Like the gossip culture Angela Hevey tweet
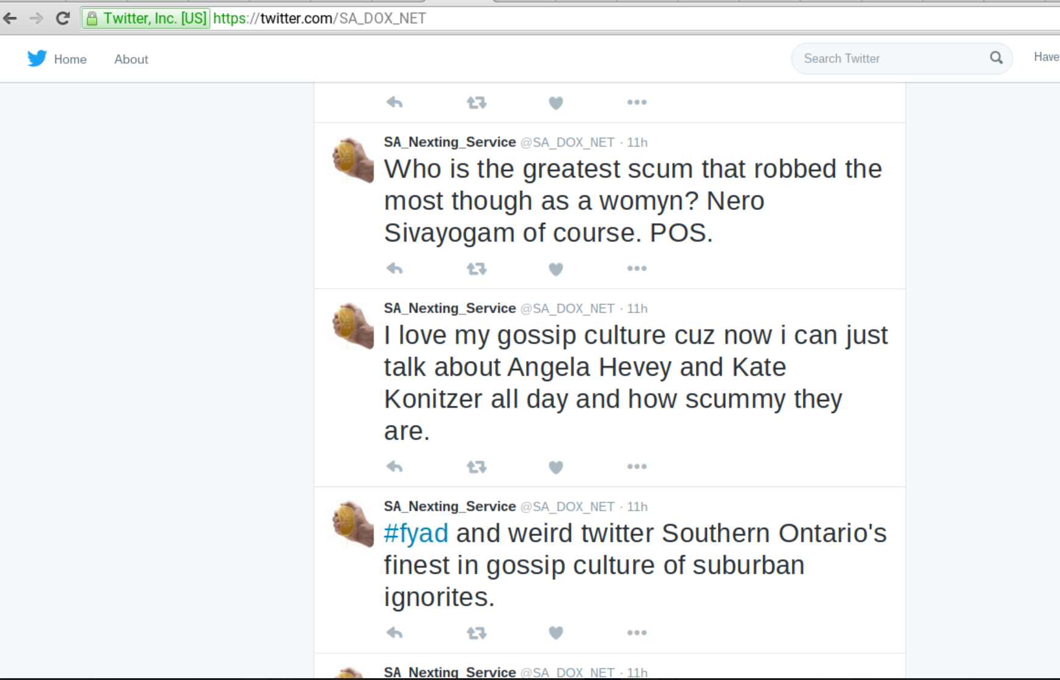This screenshot has width=1060, height=680. coord(556,468)
